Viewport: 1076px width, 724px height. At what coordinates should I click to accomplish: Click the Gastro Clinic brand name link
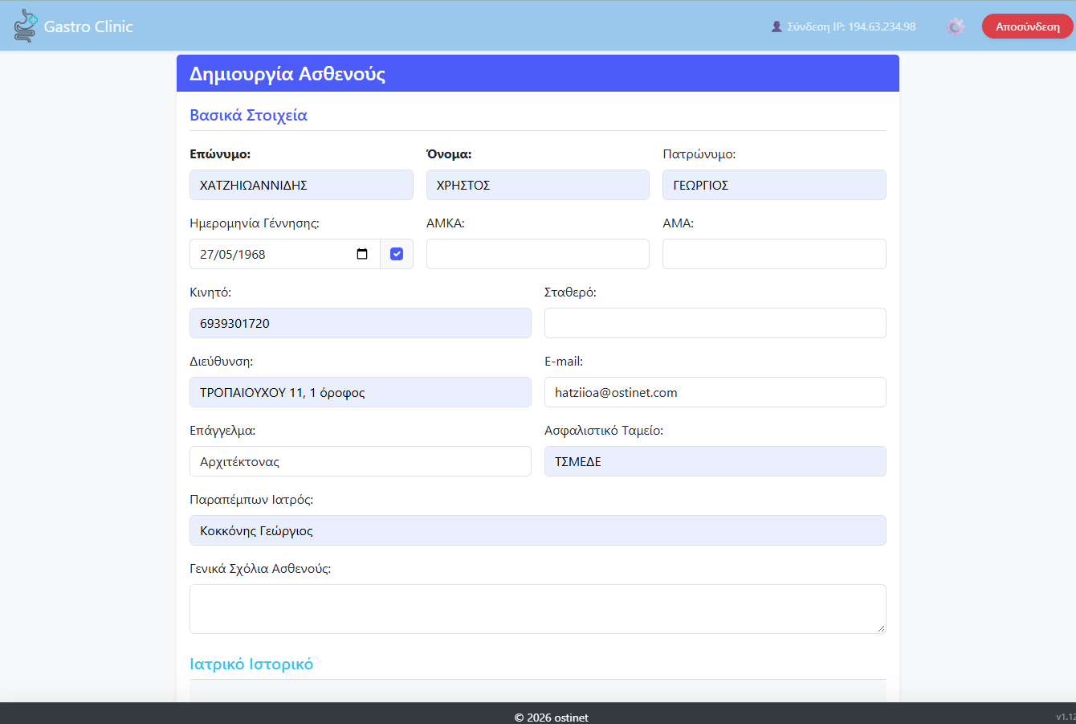click(x=88, y=27)
